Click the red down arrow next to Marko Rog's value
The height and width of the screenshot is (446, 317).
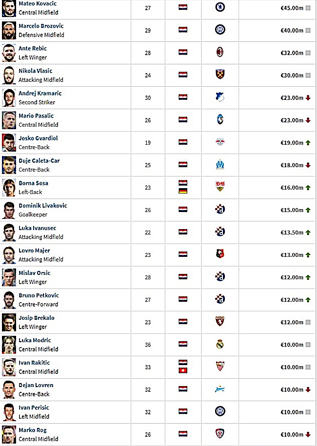308,435
